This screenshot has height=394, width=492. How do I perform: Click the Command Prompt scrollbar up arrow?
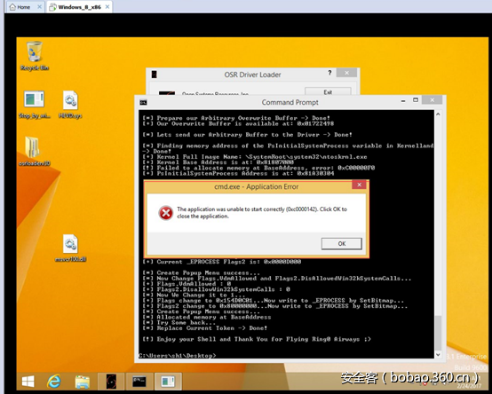coord(438,114)
